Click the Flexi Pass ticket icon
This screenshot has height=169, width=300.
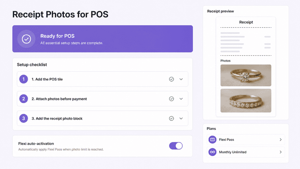click(x=212, y=140)
